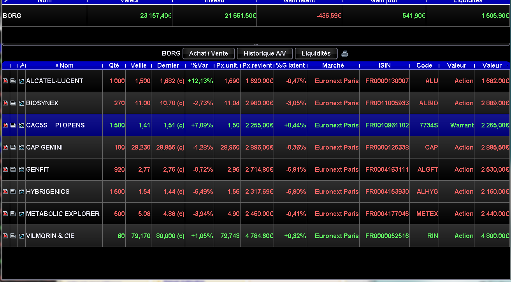Delete CAP GEMINI line with red X
Image resolution: width=511 pixels, height=282 pixels.
point(5,147)
